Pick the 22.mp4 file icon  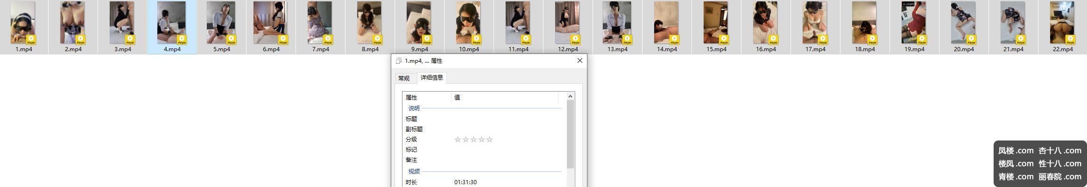(1062, 23)
